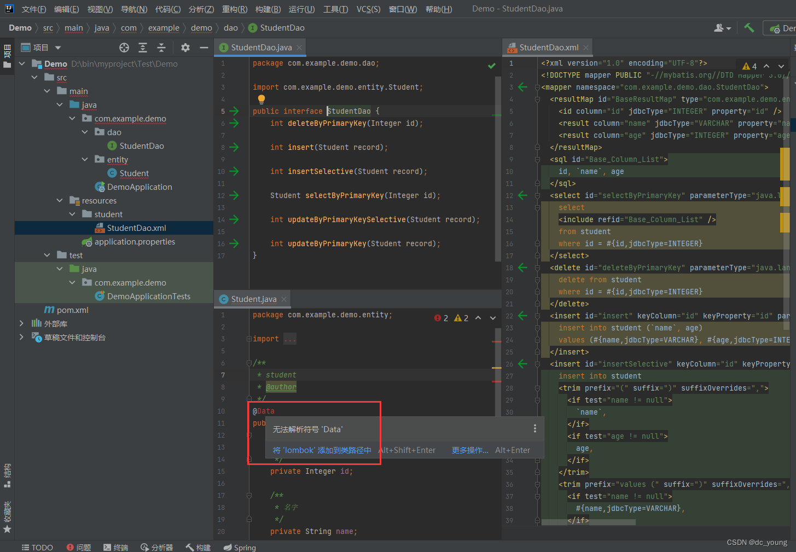Click gutter arrow beside deleteByPrimaryKey method
Screen dimensions: 796x552
[x=234, y=123]
